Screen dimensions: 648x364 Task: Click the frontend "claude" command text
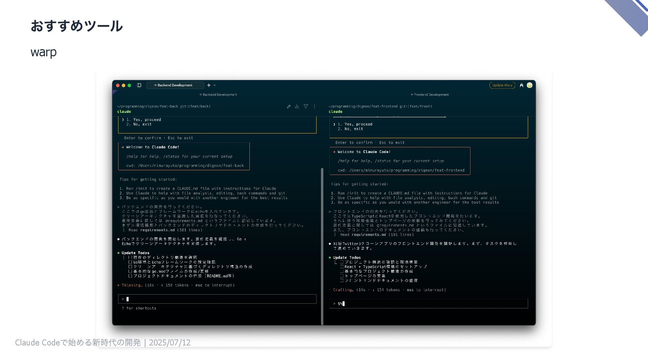[335, 112]
